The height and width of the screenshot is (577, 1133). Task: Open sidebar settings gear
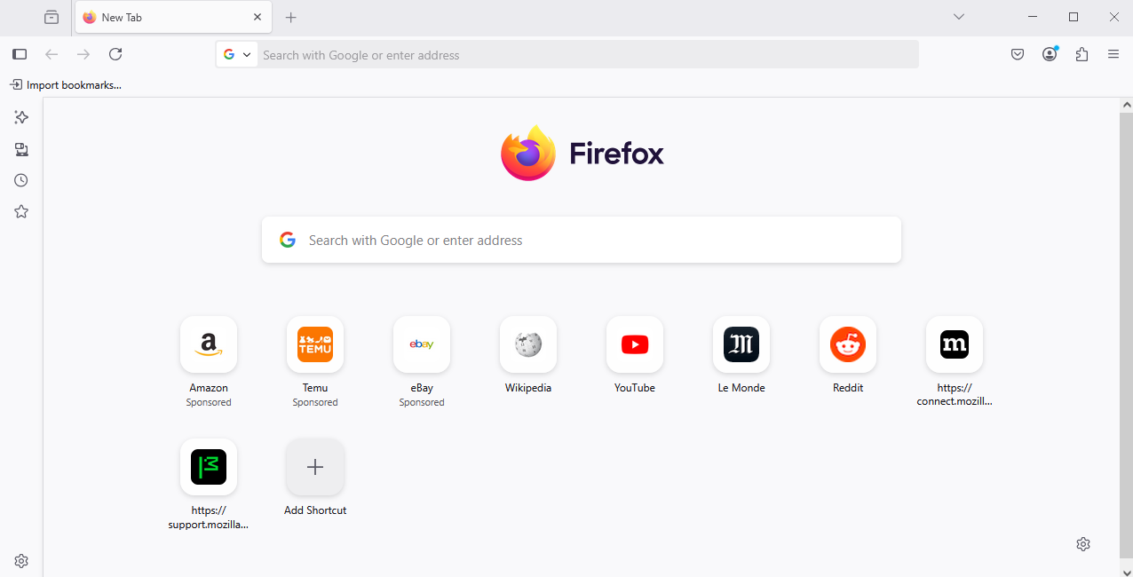click(x=21, y=561)
